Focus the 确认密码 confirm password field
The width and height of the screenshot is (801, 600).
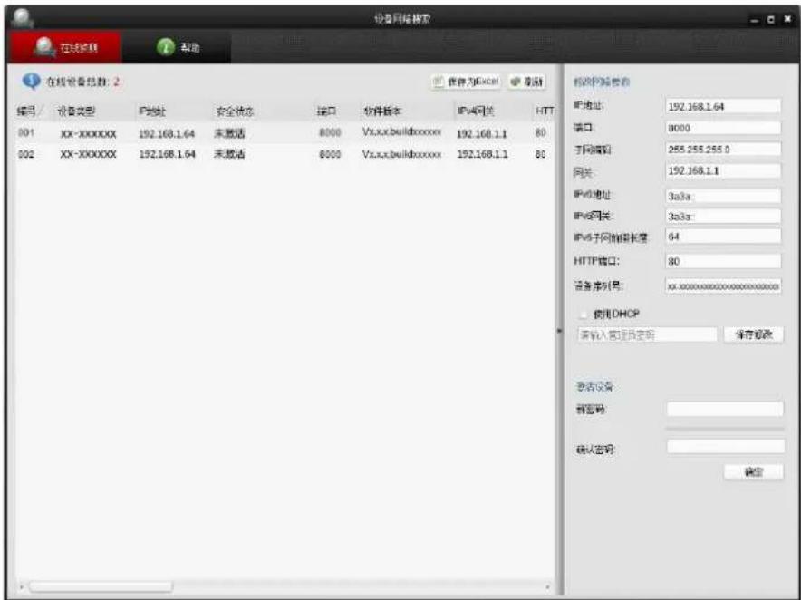(x=726, y=447)
